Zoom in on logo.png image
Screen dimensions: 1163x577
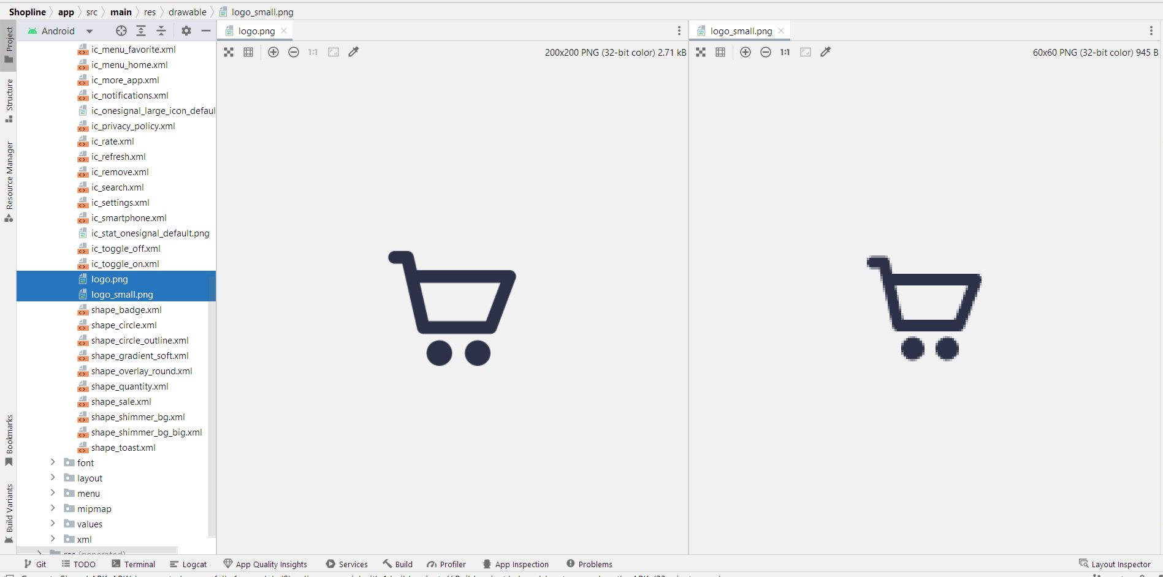click(273, 53)
